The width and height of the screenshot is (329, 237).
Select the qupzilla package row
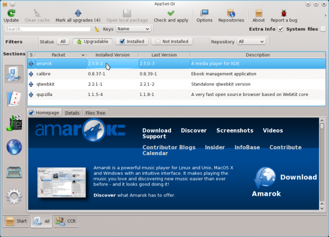[x=177, y=94]
